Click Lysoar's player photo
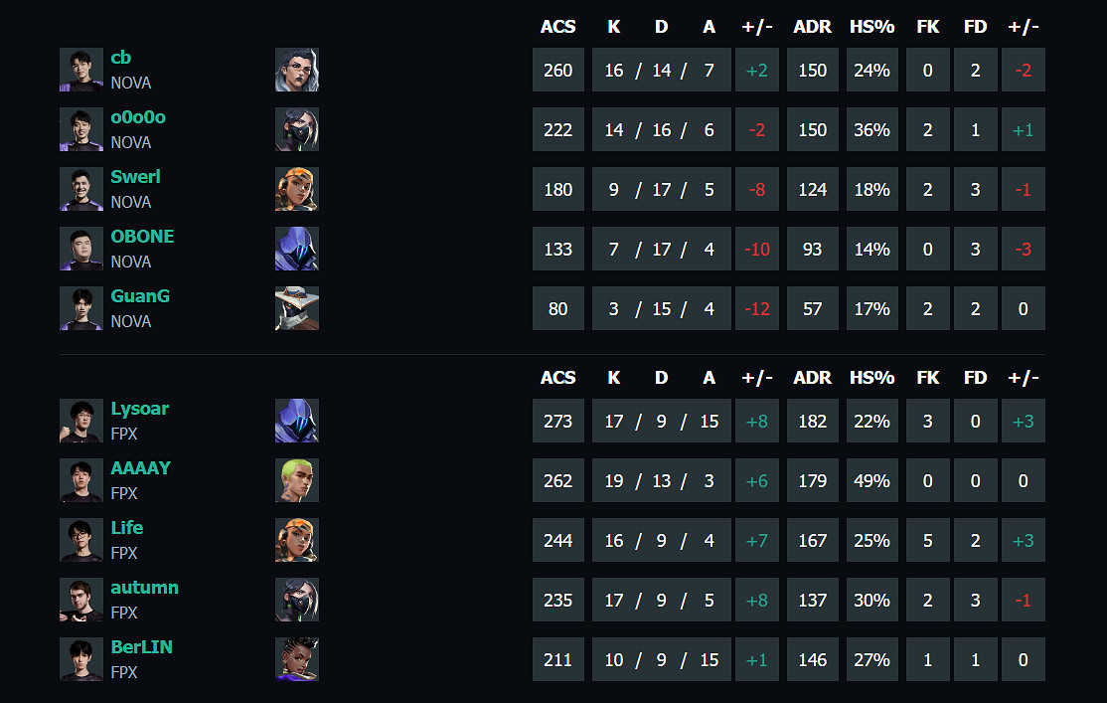1107x703 pixels. tap(80, 421)
